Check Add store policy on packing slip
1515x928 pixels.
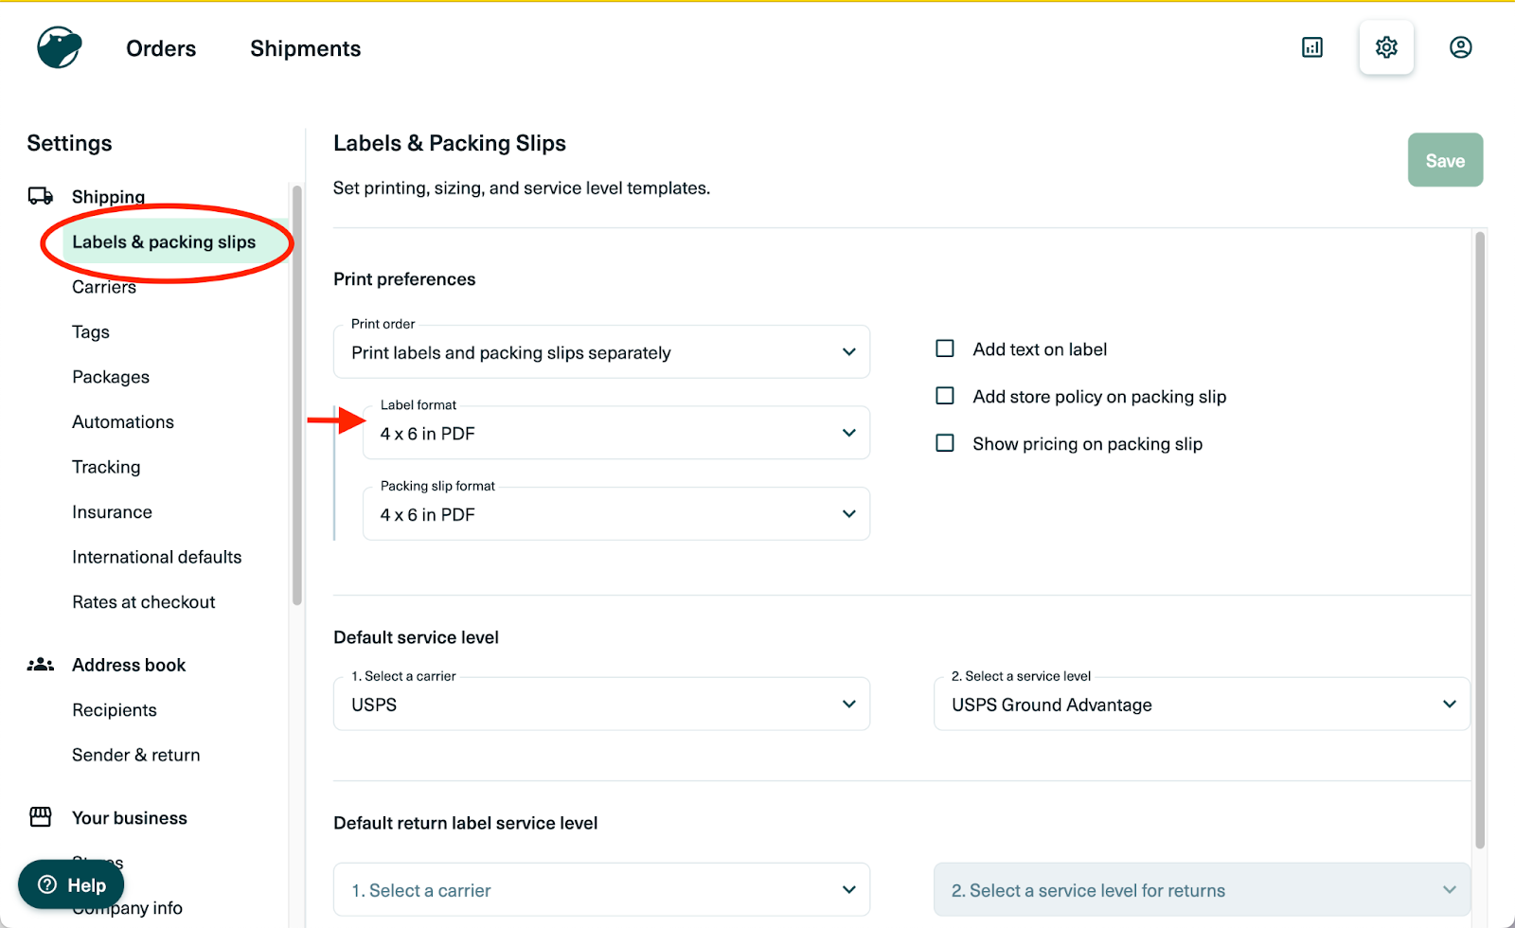click(x=945, y=396)
